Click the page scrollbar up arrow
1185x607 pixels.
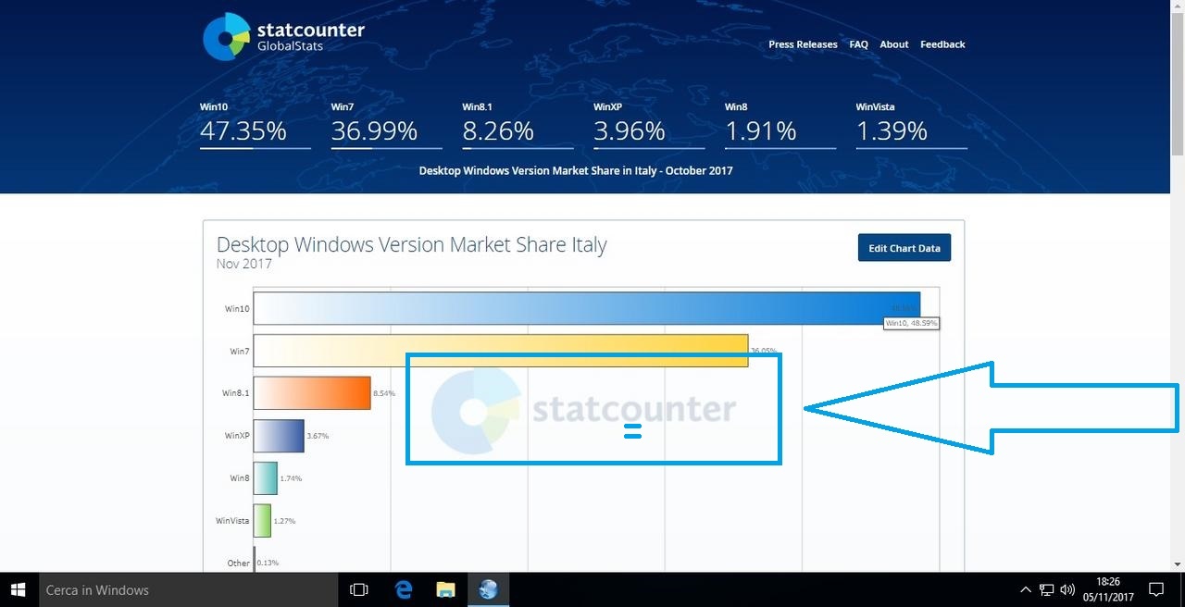1178,7
